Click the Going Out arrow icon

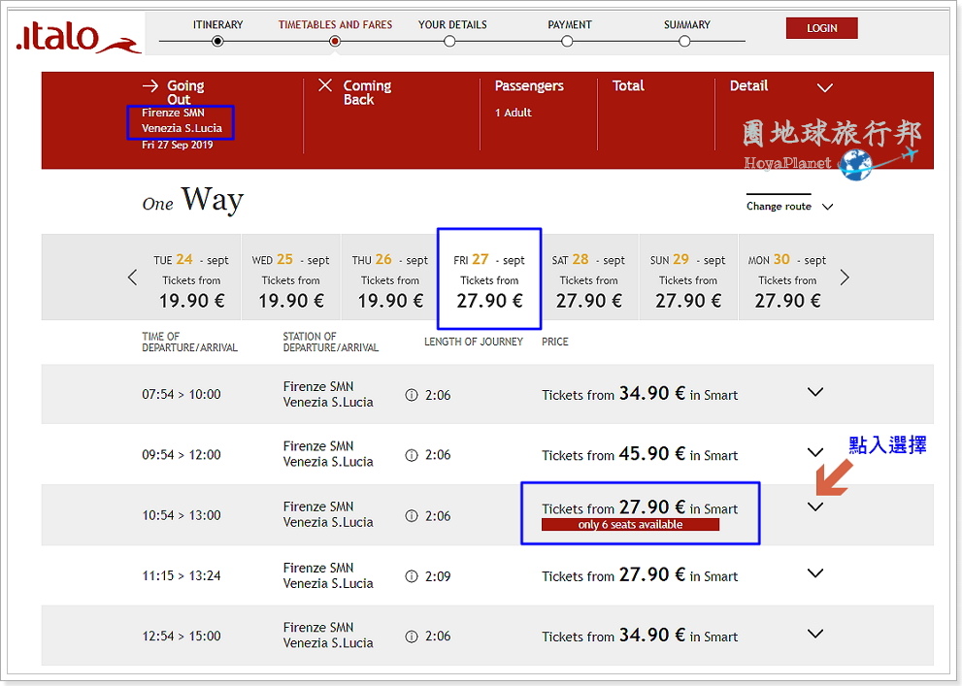150,85
